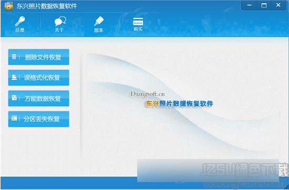Click the app logo in the title bar
This screenshot has width=289, height=190.
[8, 6]
